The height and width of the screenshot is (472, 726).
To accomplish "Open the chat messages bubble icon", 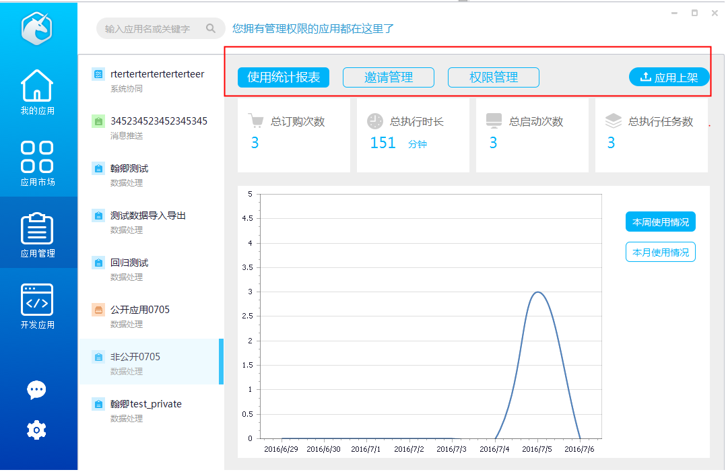I will click(x=36, y=390).
